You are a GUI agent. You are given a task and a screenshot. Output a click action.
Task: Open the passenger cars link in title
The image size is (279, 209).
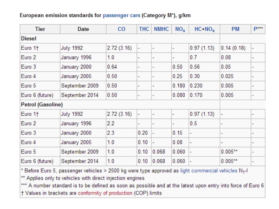click(x=122, y=16)
